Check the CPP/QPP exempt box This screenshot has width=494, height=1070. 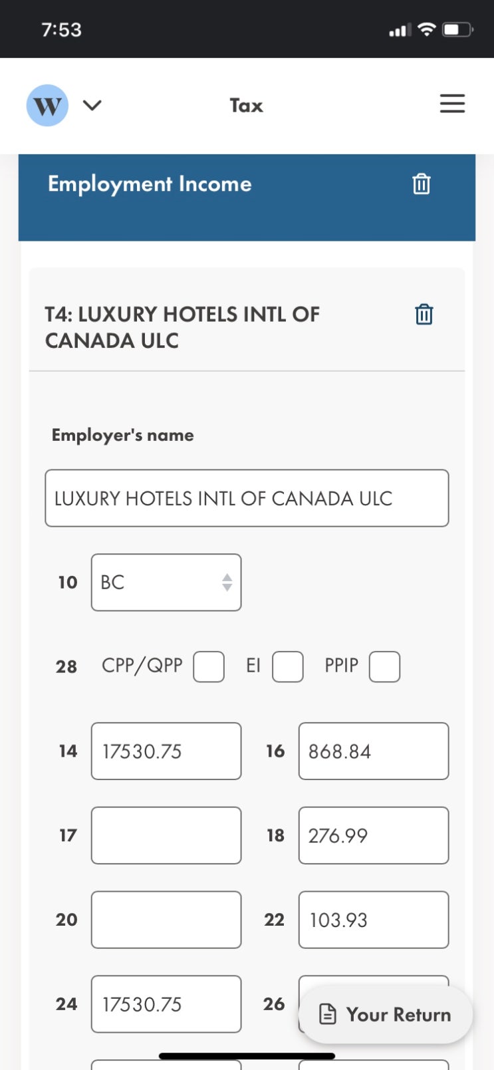(209, 666)
